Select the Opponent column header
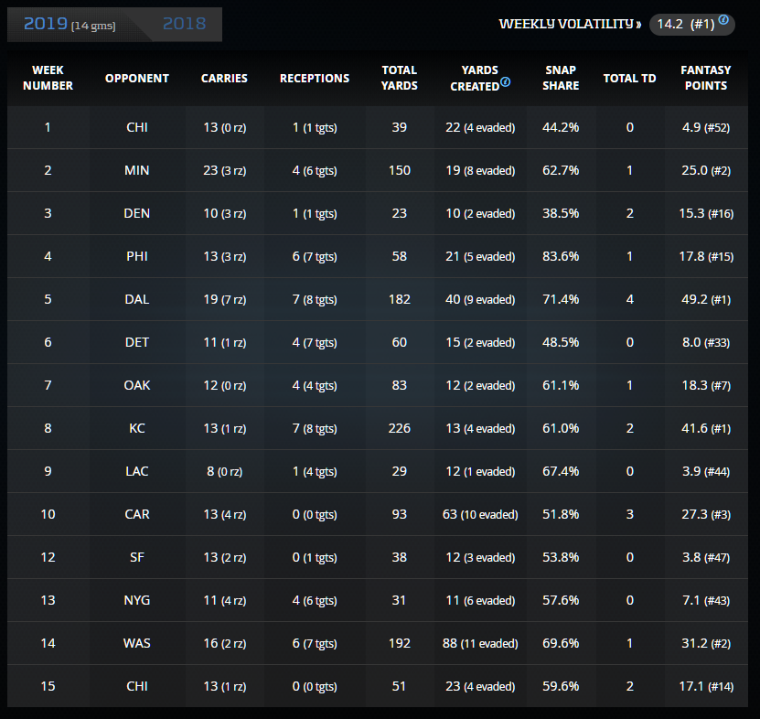The height and width of the screenshot is (719, 760). coord(137,78)
